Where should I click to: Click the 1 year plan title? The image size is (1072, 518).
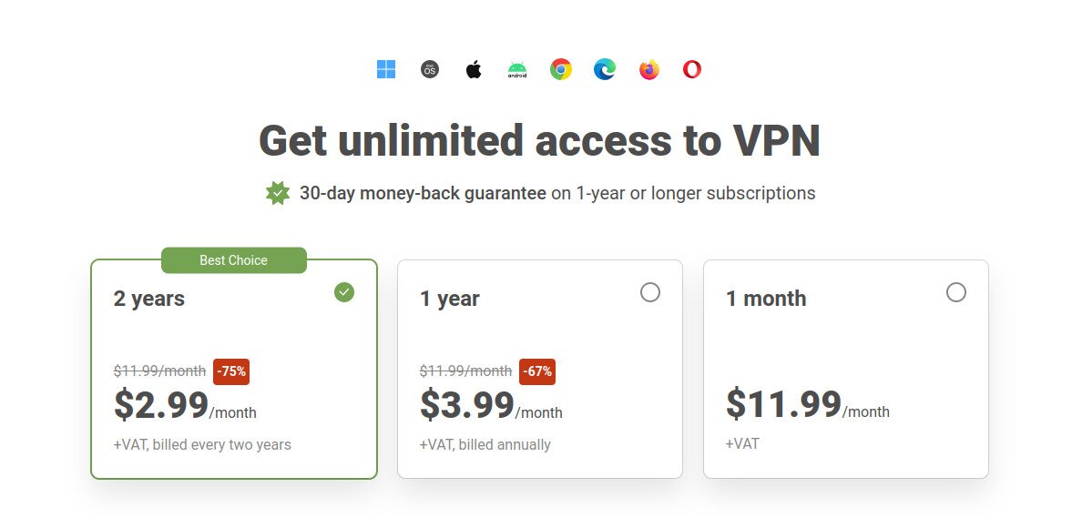[450, 299]
